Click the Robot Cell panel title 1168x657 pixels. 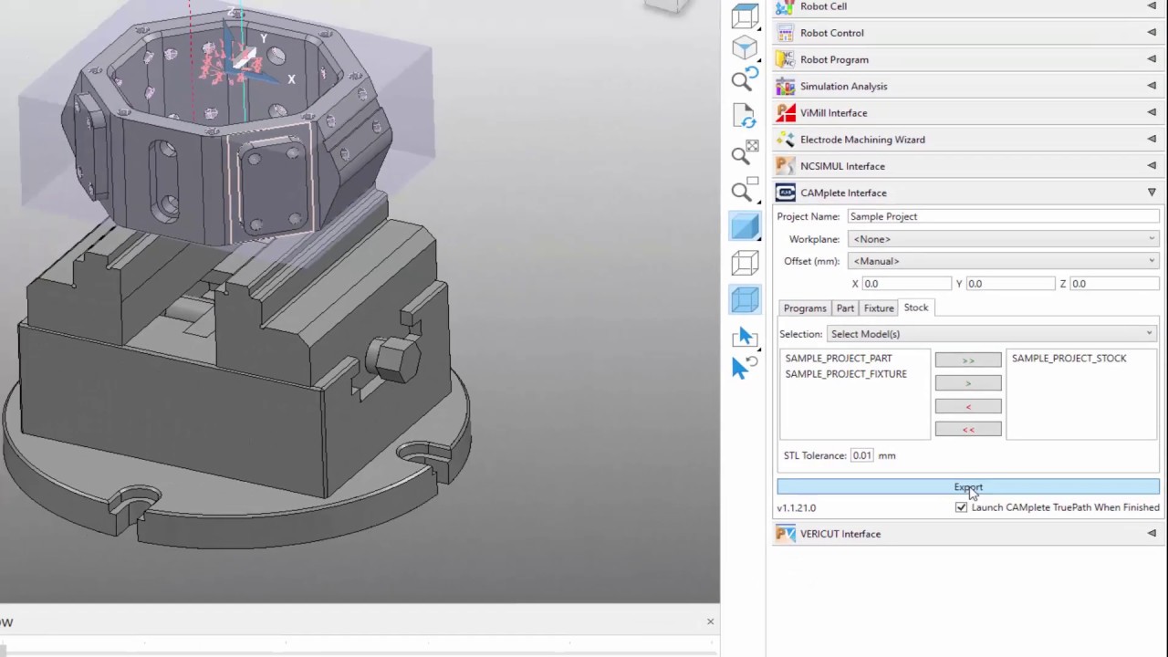pos(823,6)
